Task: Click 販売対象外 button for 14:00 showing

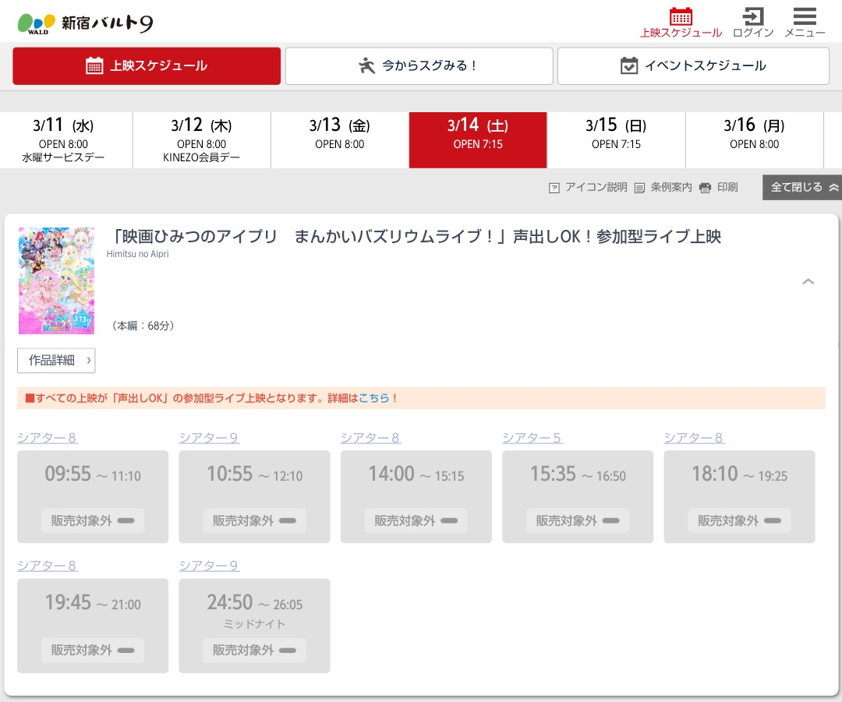Action: coord(416,520)
